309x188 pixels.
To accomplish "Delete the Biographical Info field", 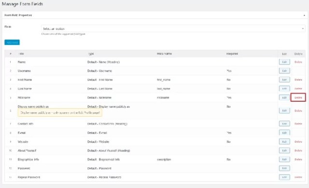I will click(298, 160).
